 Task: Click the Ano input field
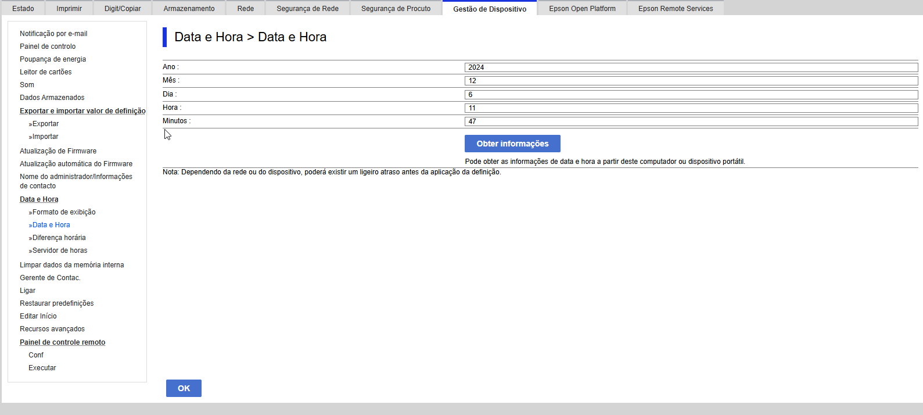click(691, 67)
